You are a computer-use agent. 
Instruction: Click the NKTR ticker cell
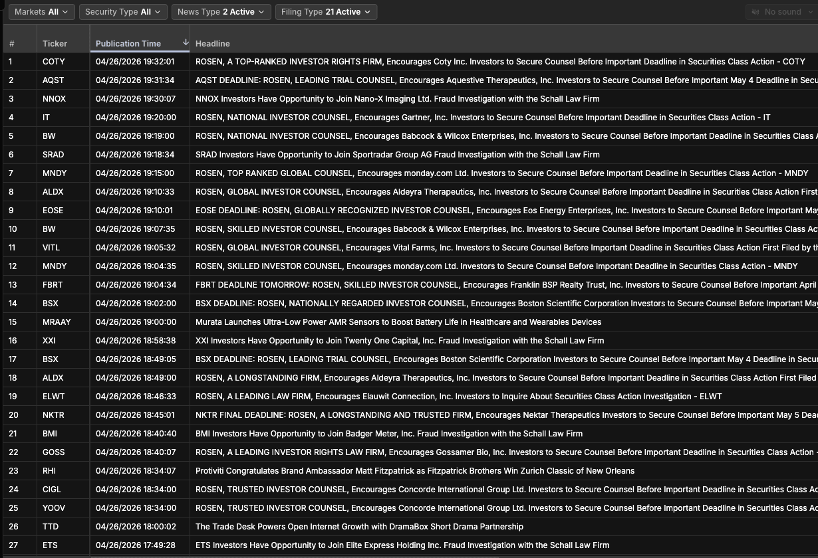point(53,415)
